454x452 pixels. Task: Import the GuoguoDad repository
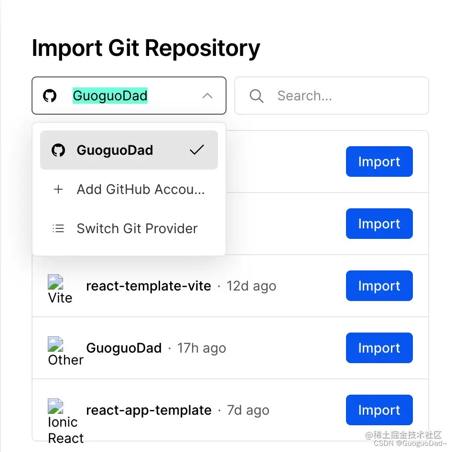379,348
